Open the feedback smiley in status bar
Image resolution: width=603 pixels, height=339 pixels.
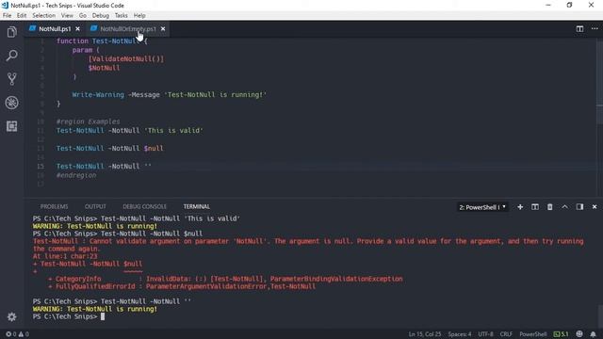click(579, 334)
